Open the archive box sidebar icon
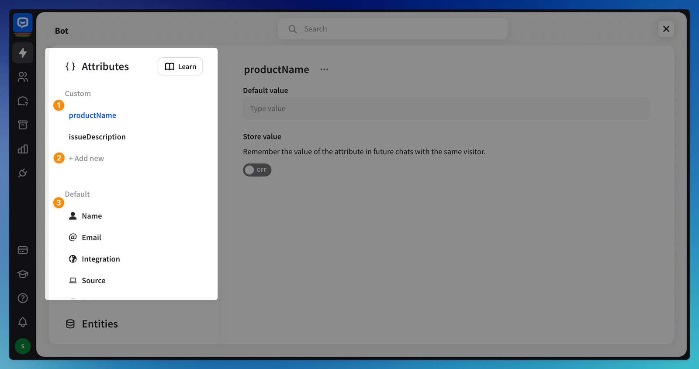Screen dimensions: 699x369 pos(23,125)
